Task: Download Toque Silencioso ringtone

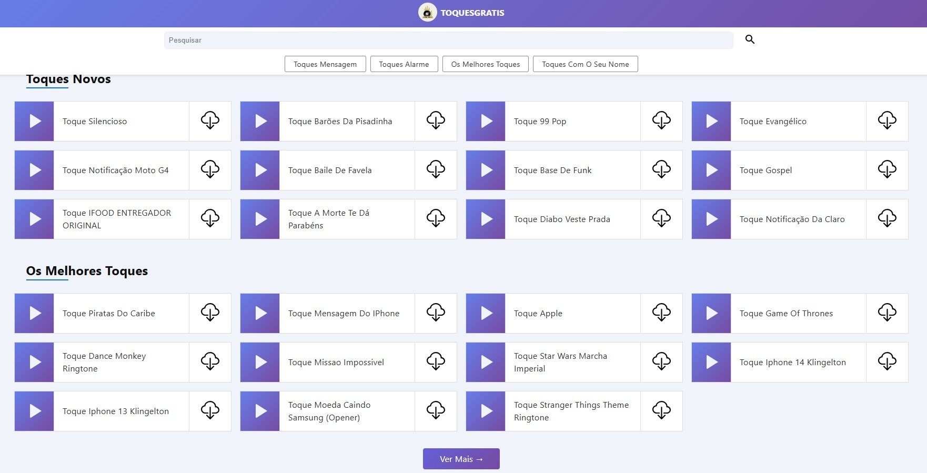Action: [210, 120]
